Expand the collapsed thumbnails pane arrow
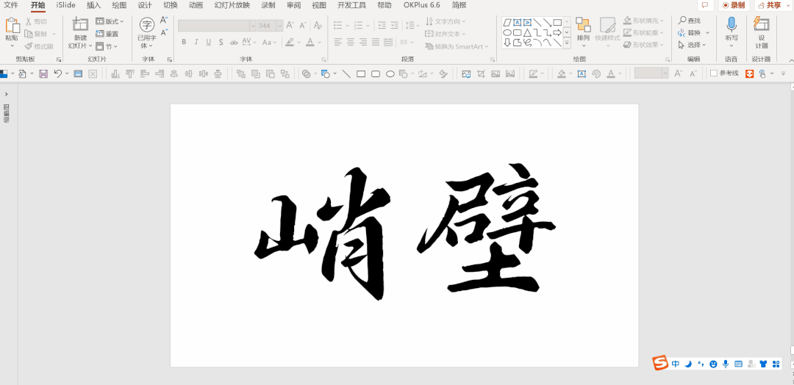The image size is (794, 385). [7, 94]
